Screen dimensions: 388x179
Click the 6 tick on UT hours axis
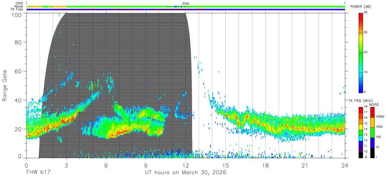tap(106, 165)
